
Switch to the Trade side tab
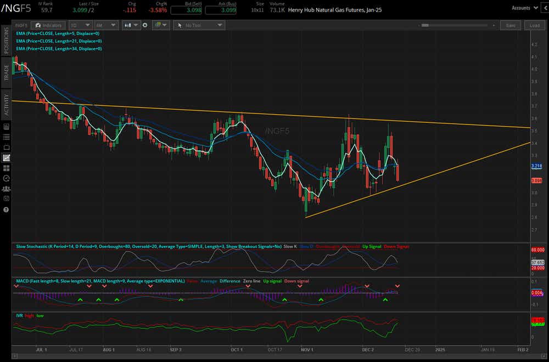7,73
